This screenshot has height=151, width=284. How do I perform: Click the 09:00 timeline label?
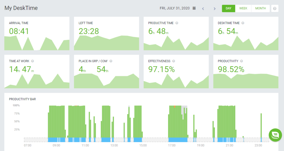[56, 145]
